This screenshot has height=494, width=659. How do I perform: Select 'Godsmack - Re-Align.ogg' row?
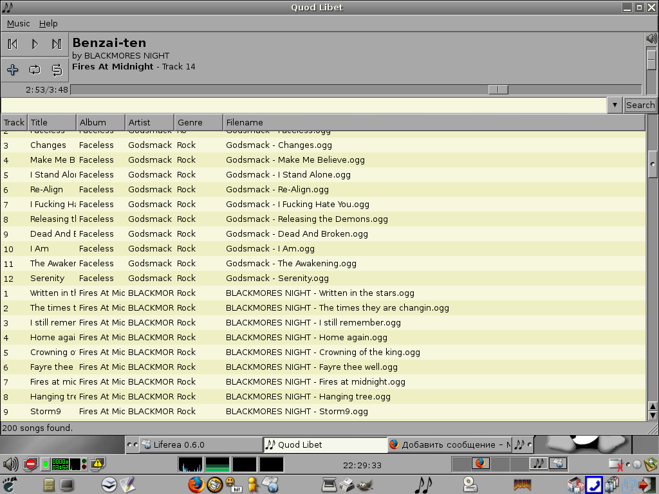323,190
